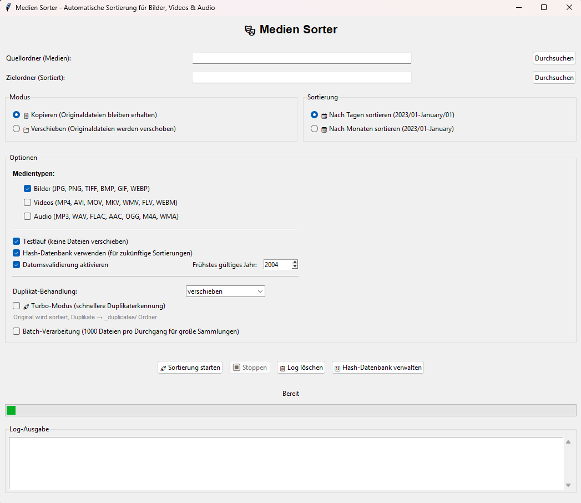Click the rocket icon on Sortierung starten
This screenshot has height=503, width=581.
click(164, 367)
